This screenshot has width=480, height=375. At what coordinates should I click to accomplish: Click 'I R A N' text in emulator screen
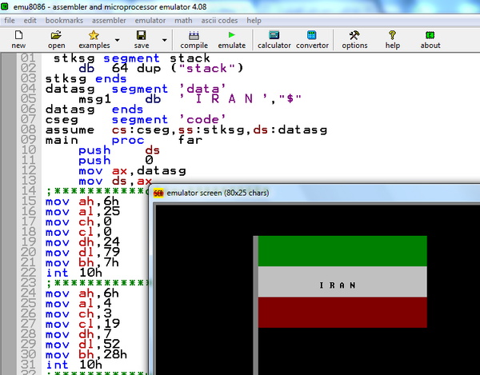pos(338,285)
